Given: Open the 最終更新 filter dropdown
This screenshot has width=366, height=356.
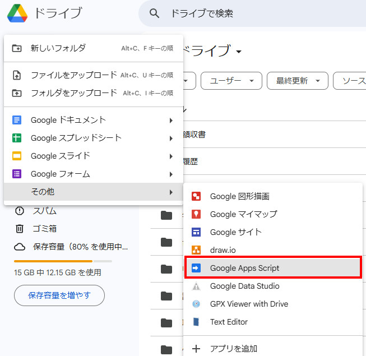Looking at the screenshot, I should (x=298, y=81).
